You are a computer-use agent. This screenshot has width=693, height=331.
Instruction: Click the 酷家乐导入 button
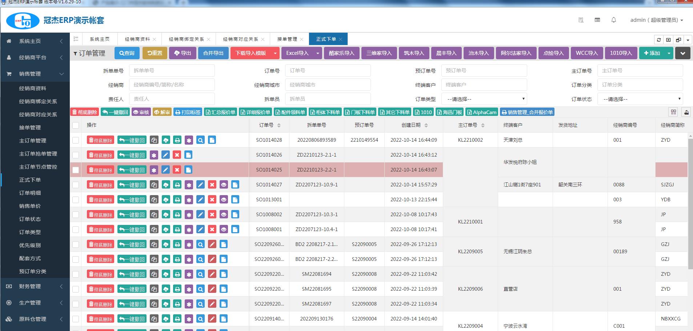click(341, 53)
